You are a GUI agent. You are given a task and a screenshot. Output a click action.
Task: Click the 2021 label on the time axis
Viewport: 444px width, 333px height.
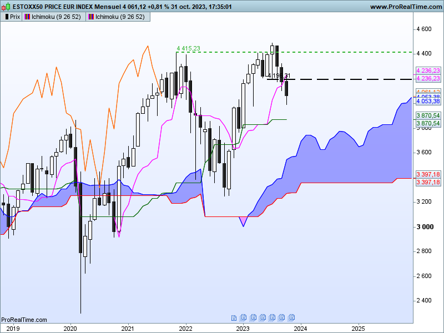[128, 329]
